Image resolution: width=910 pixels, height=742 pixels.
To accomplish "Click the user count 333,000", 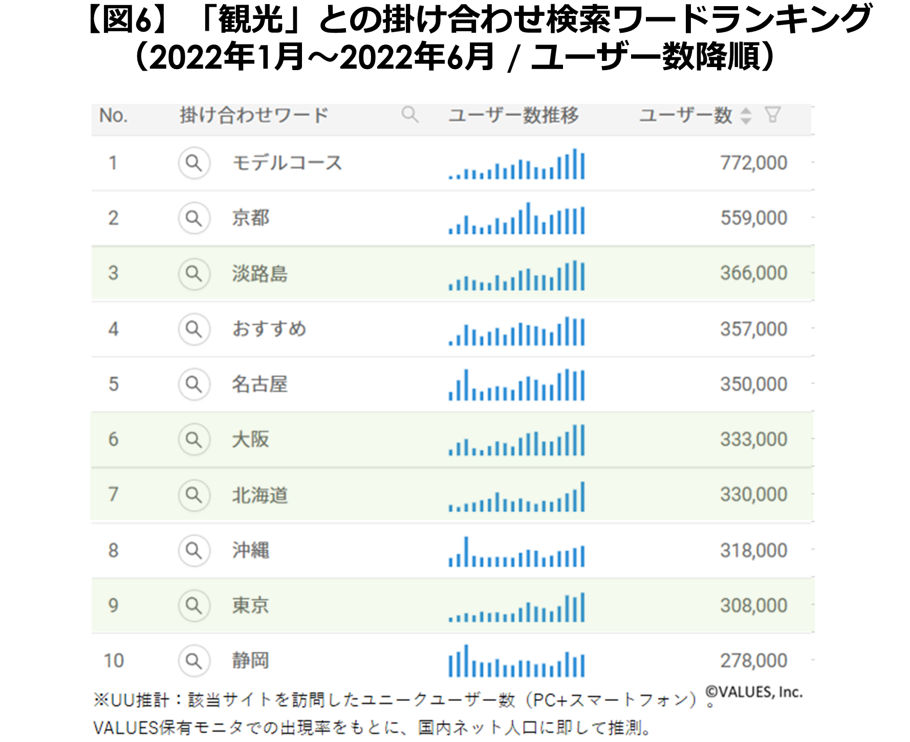I will pyautogui.click(x=754, y=440).
